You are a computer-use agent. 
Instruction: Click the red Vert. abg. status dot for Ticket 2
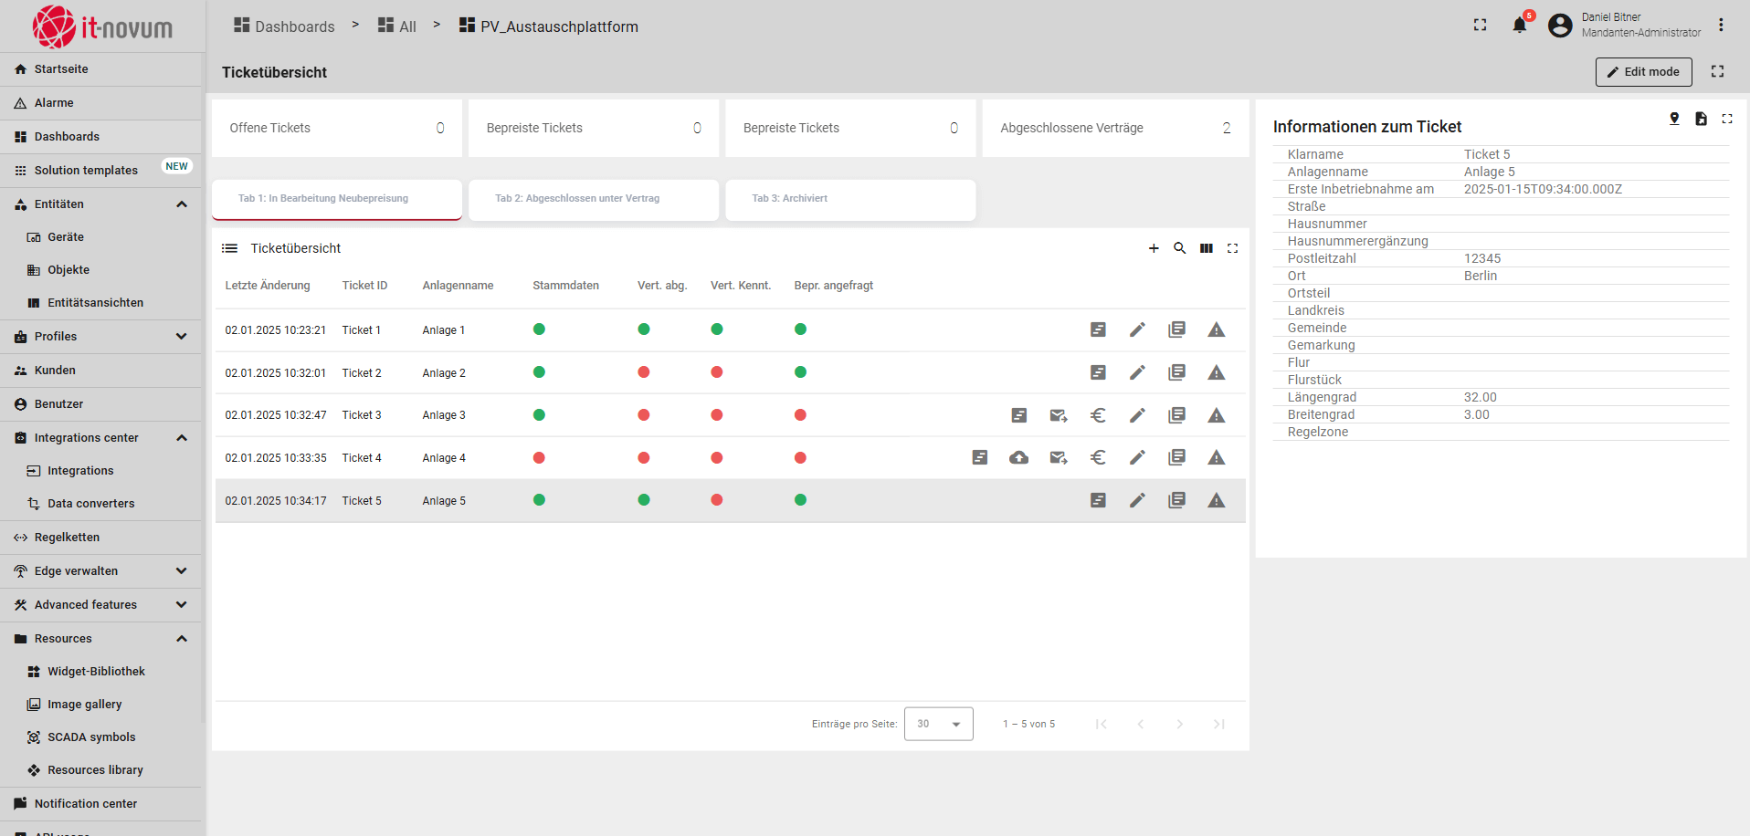point(644,372)
